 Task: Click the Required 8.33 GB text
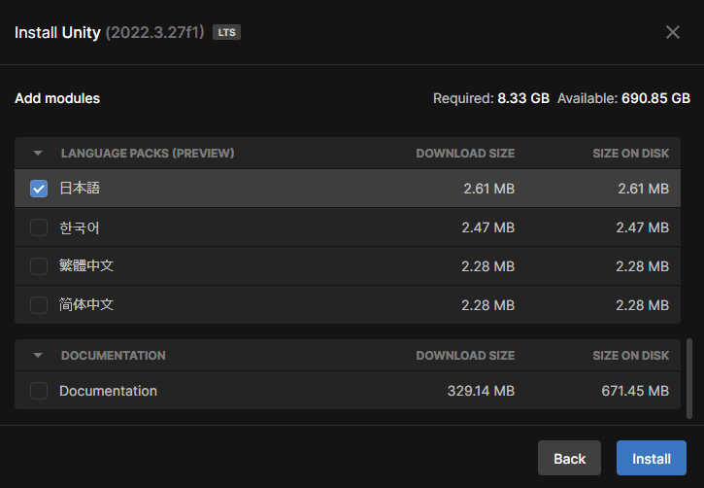tap(491, 98)
